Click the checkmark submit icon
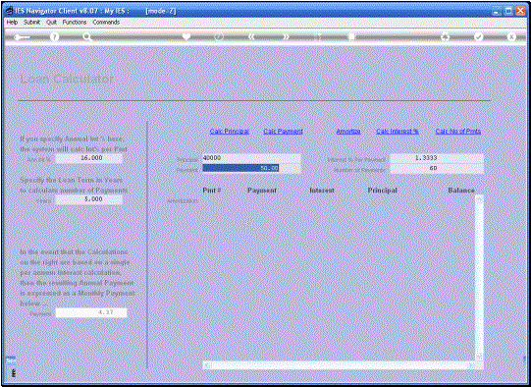The height and width of the screenshot is (387, 531). pyautogui.click(x=478, y=36)
